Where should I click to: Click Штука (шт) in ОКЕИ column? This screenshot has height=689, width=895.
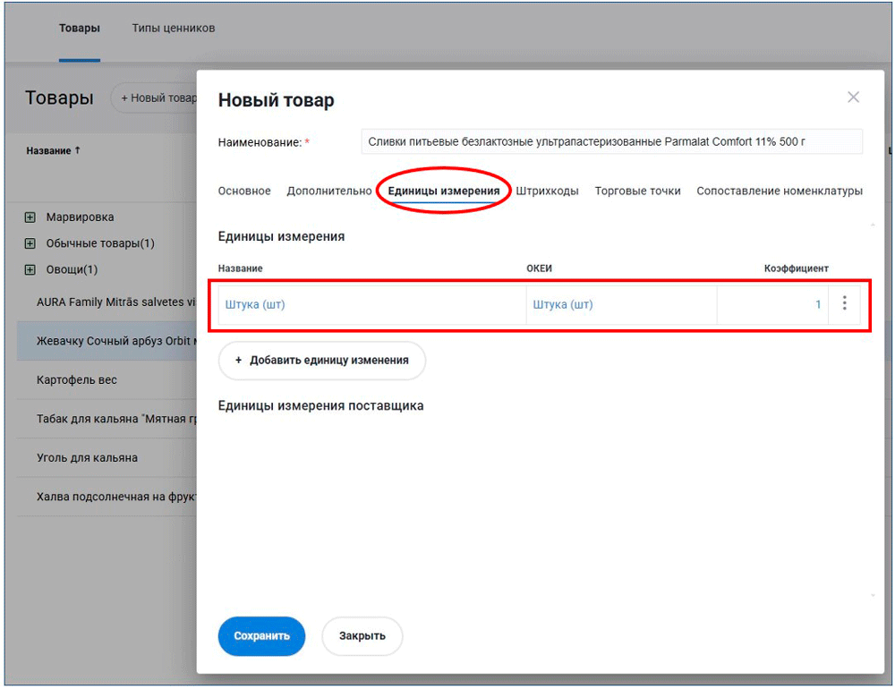(563, 305)
